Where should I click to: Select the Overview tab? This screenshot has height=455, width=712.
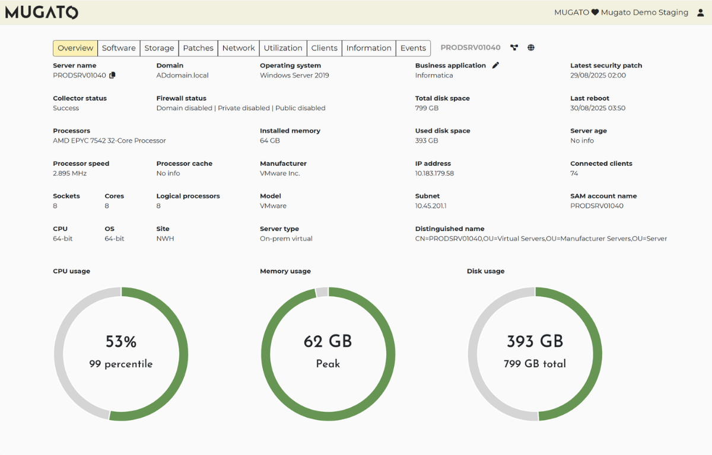75,48
